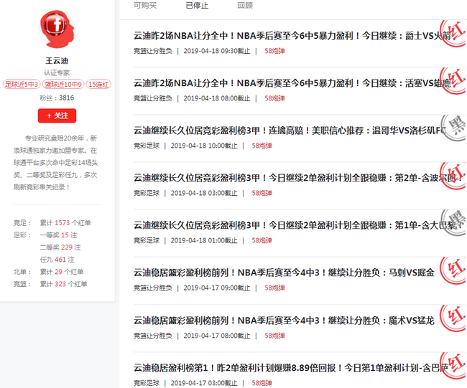Open the 今日第1单盈利计划-含巴萨 article

point(291,368)
